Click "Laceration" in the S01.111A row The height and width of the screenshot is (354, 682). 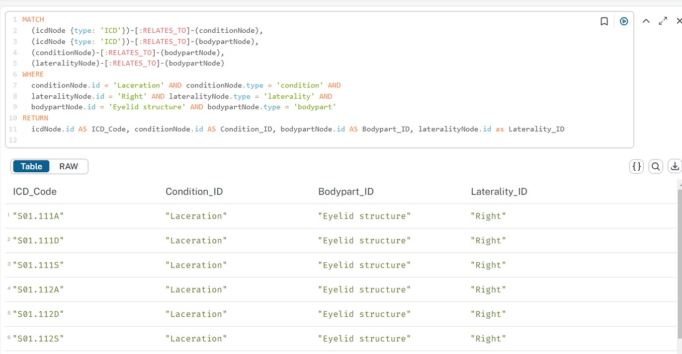pyautogui.click(x=196, y=216)
